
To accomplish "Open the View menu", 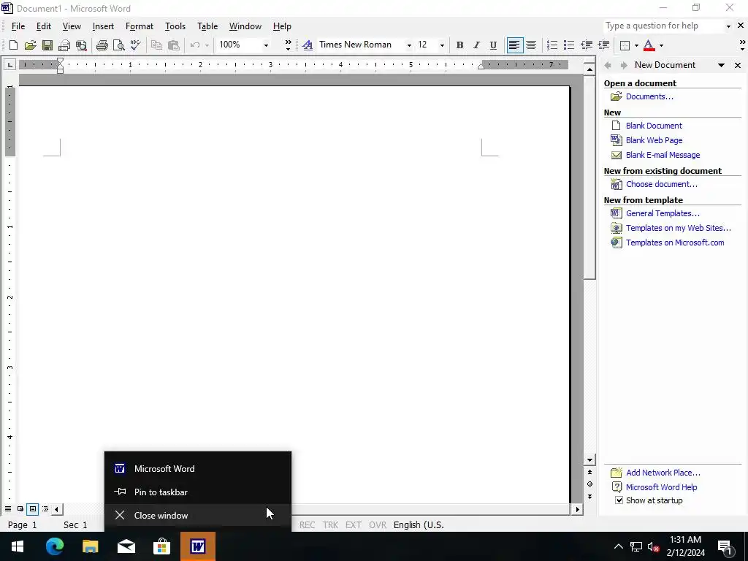I will 72,26.
